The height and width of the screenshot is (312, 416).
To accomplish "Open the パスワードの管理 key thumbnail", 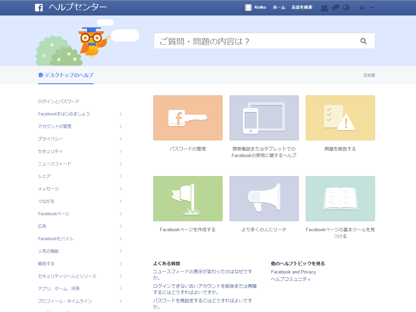I will point(188,118).
